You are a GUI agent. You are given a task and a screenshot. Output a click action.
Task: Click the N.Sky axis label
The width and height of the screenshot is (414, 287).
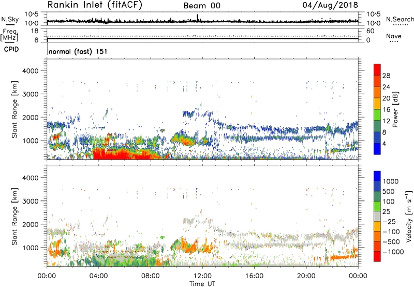coord(10,19)
